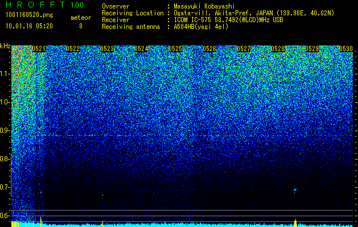Click the 0.6 kHz axis label
Screen dimensions: 358x227
pyautogui.click(x=5, y=216)
